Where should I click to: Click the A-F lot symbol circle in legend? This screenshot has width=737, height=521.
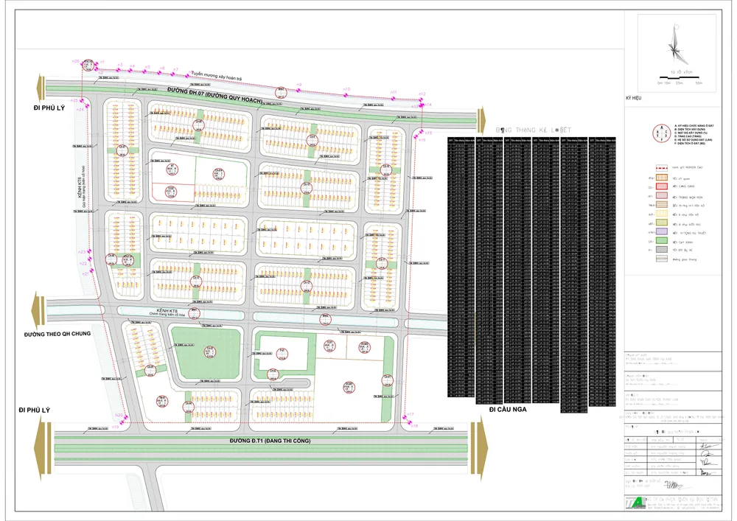[662, 133]
